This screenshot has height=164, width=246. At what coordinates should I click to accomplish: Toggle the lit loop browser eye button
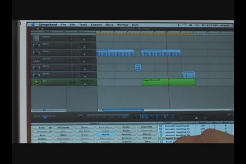point(45,117)
